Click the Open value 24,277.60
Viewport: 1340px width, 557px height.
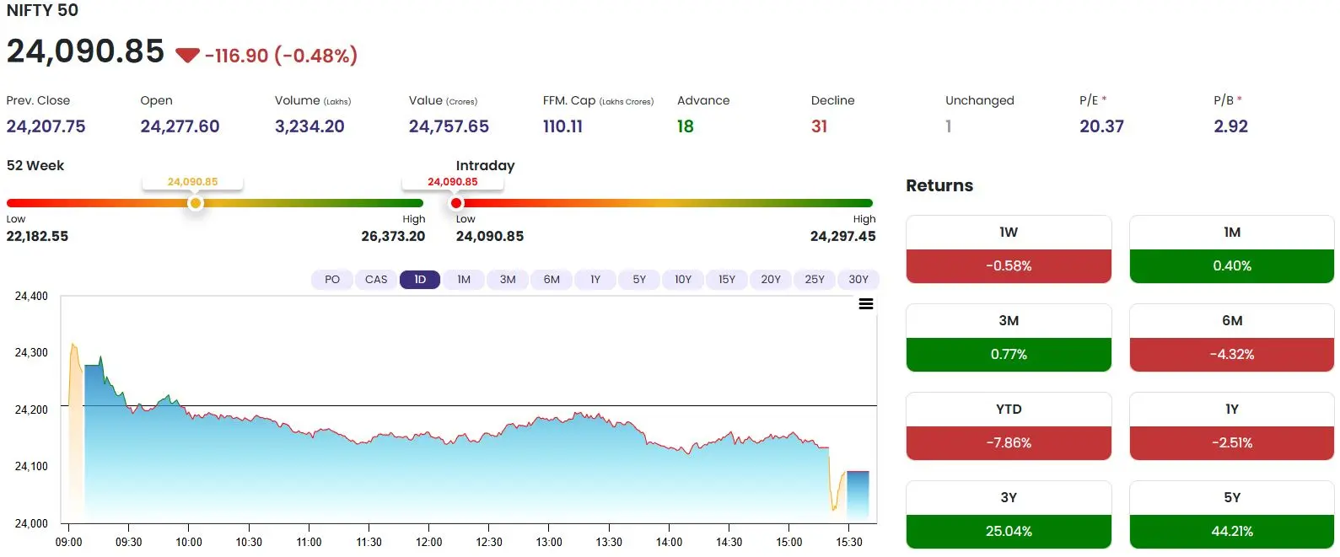180,126
